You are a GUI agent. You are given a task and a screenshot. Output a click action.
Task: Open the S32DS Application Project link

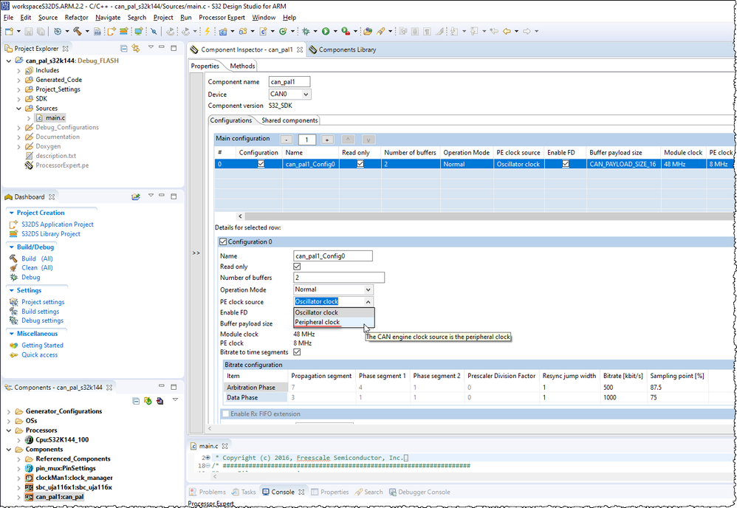pyautogui.click(x=57, y=224)
